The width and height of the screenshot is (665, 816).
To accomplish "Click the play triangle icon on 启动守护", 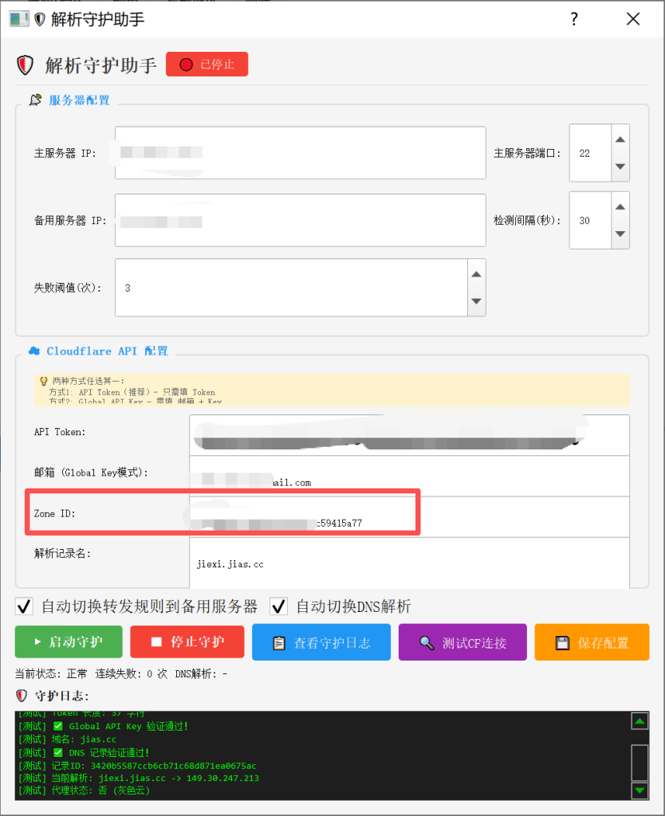I will tap(37, 642).
